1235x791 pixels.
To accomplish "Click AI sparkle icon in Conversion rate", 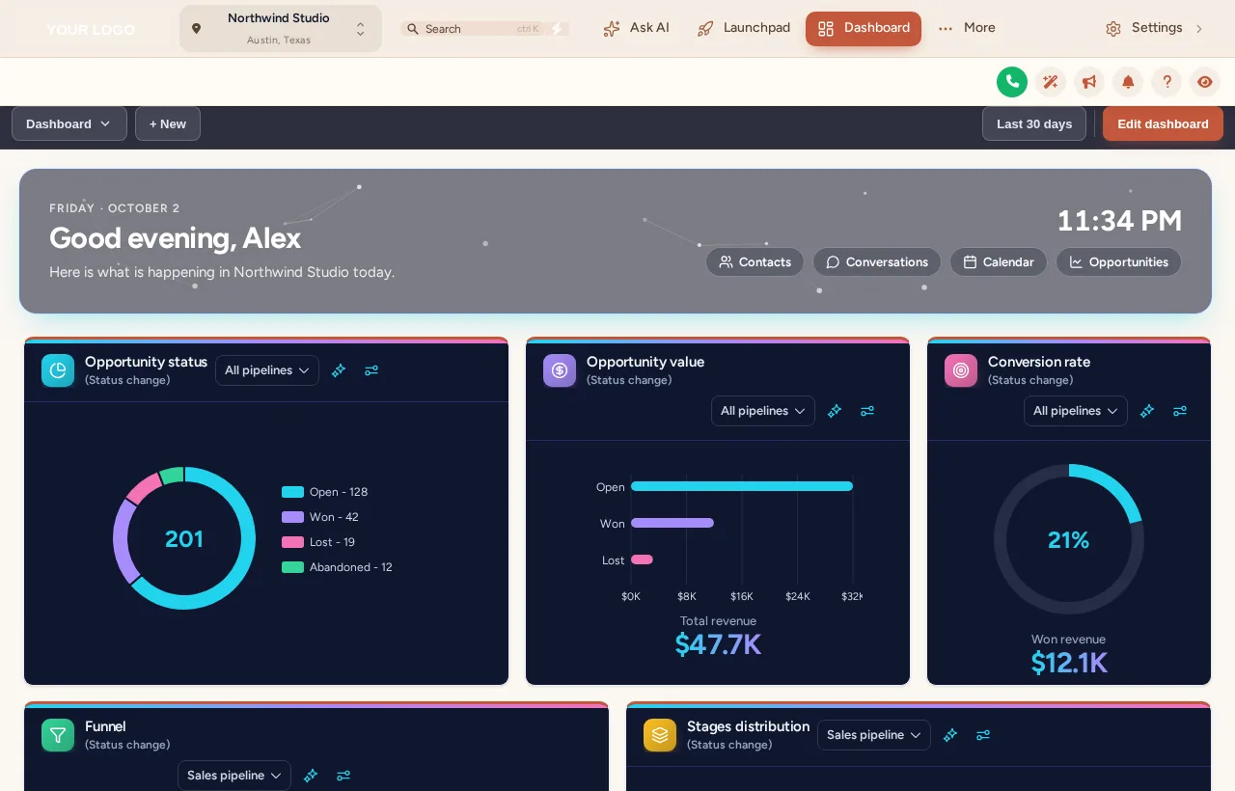I will pos(1147,411).
